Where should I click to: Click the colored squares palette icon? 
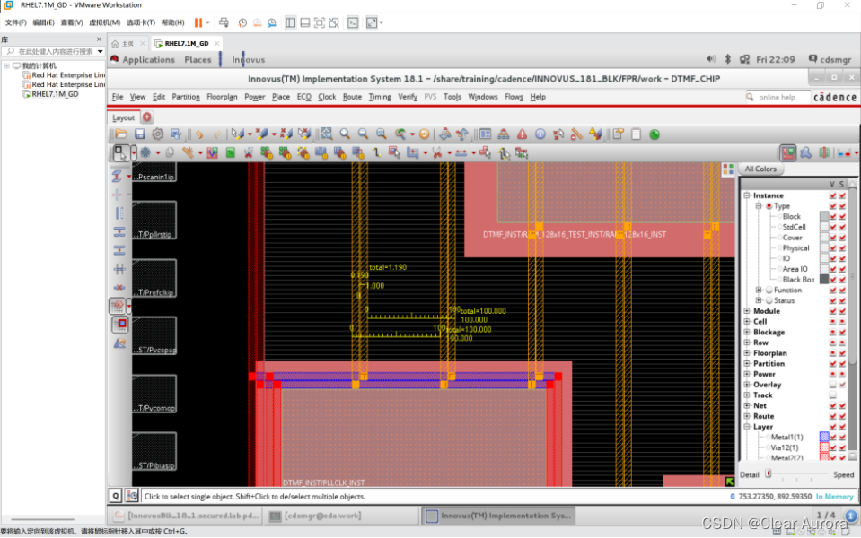[728, 169]
